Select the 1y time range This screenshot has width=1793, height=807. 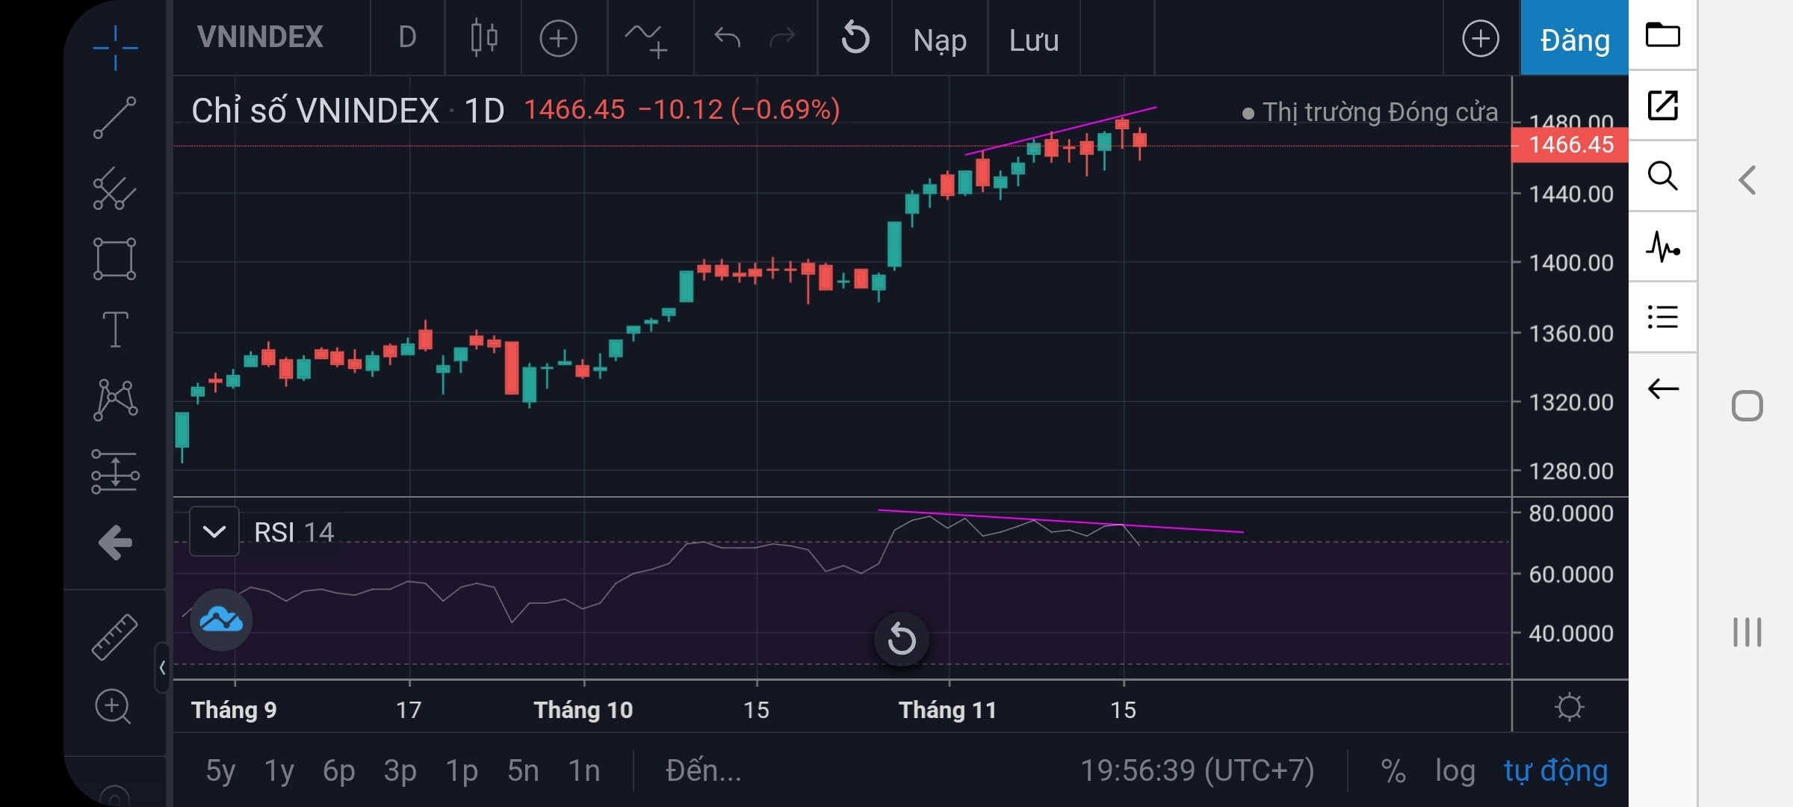[279, 770]
